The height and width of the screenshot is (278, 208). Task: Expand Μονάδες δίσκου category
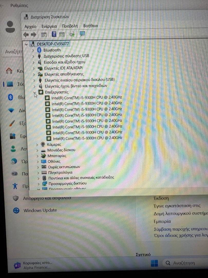click(x=37, y=150)
